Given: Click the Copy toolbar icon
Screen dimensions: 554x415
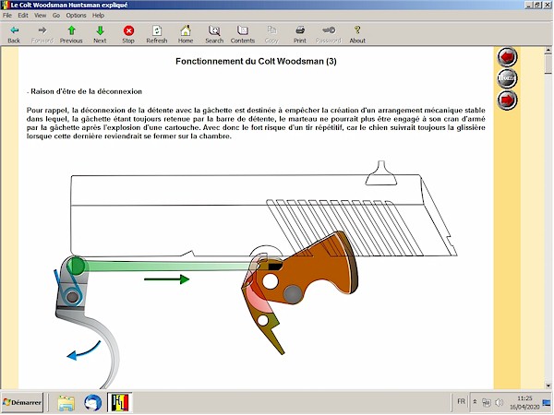Looking at the screenshot, I should 271,34.
